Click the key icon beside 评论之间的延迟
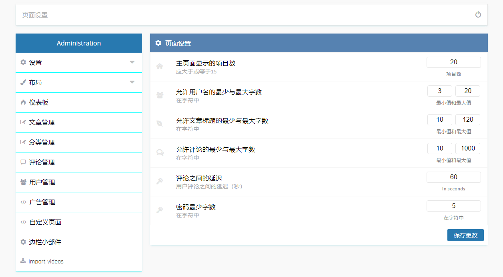Image resolution: width=503 pixels, height=277 pixels. (160, 181)
